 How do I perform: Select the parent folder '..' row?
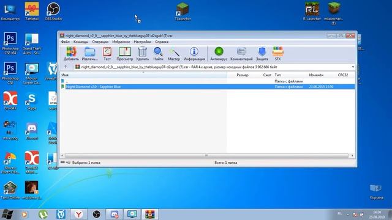208,81
